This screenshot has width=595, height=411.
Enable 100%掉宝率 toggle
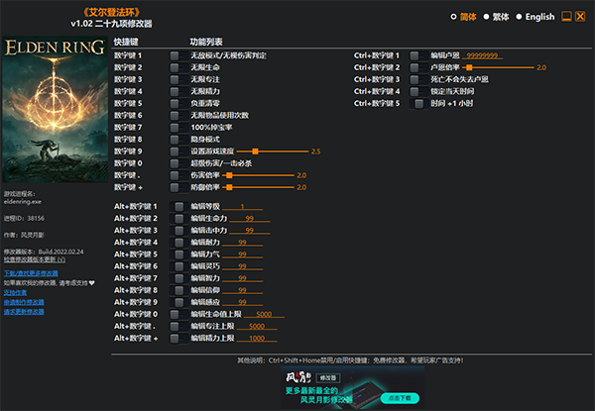coord(178,127)
